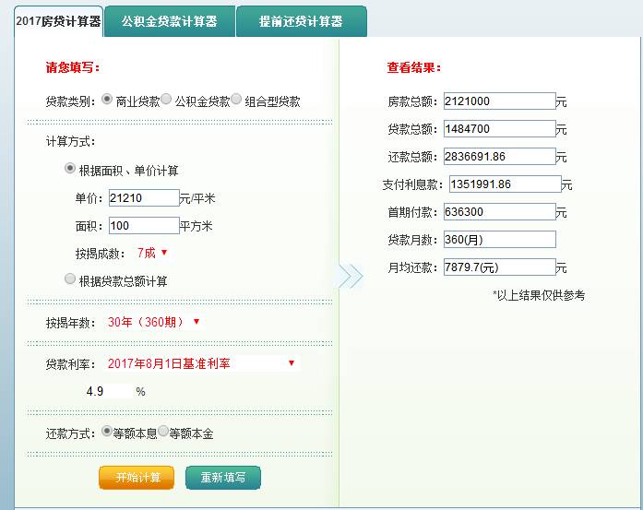The width and height of the screenshot is (643, 510).
Task: Click the 4.9 interest rate field
Action: pos(106,391)
